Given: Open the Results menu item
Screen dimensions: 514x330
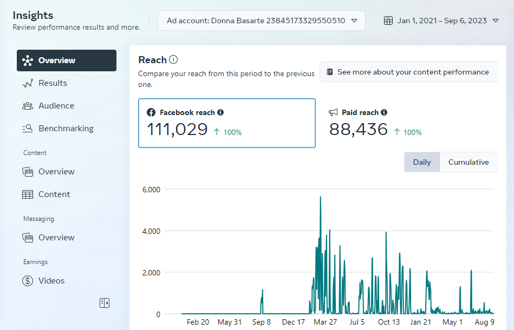Looking at the screenshot, I should point(53,83).
